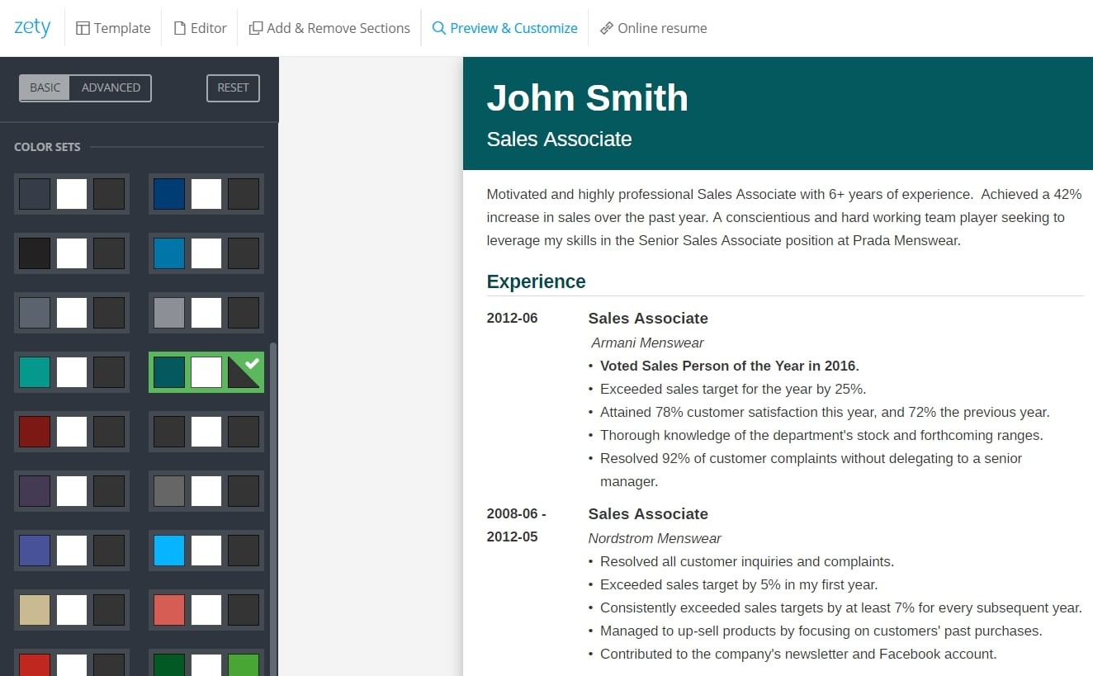Switch to BASIC customization mode
Image resolution: width=1093 pixels, height=676 pixels.
45,87
